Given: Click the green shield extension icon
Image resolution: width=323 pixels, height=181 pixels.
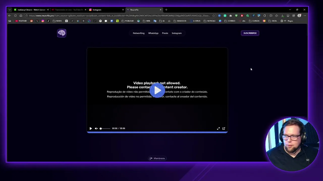Looking at the screenshot, I should (x=236, y=16).
